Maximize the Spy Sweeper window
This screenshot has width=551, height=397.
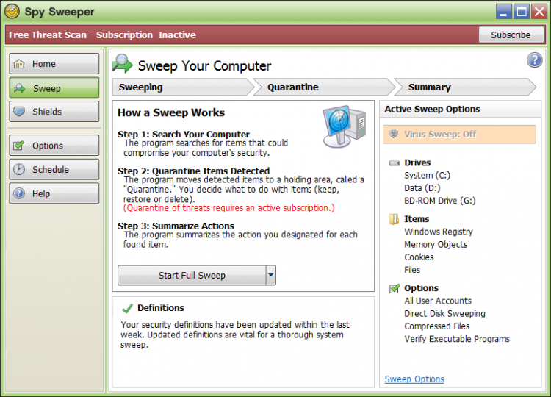522,12
